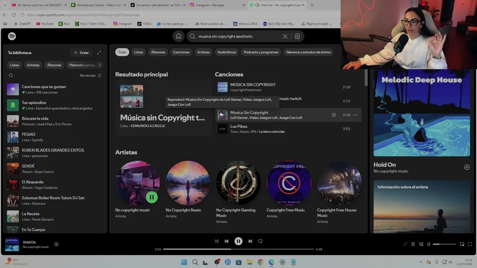
Task: Select the Canciones search filter
Action: (x=181, y=52)
